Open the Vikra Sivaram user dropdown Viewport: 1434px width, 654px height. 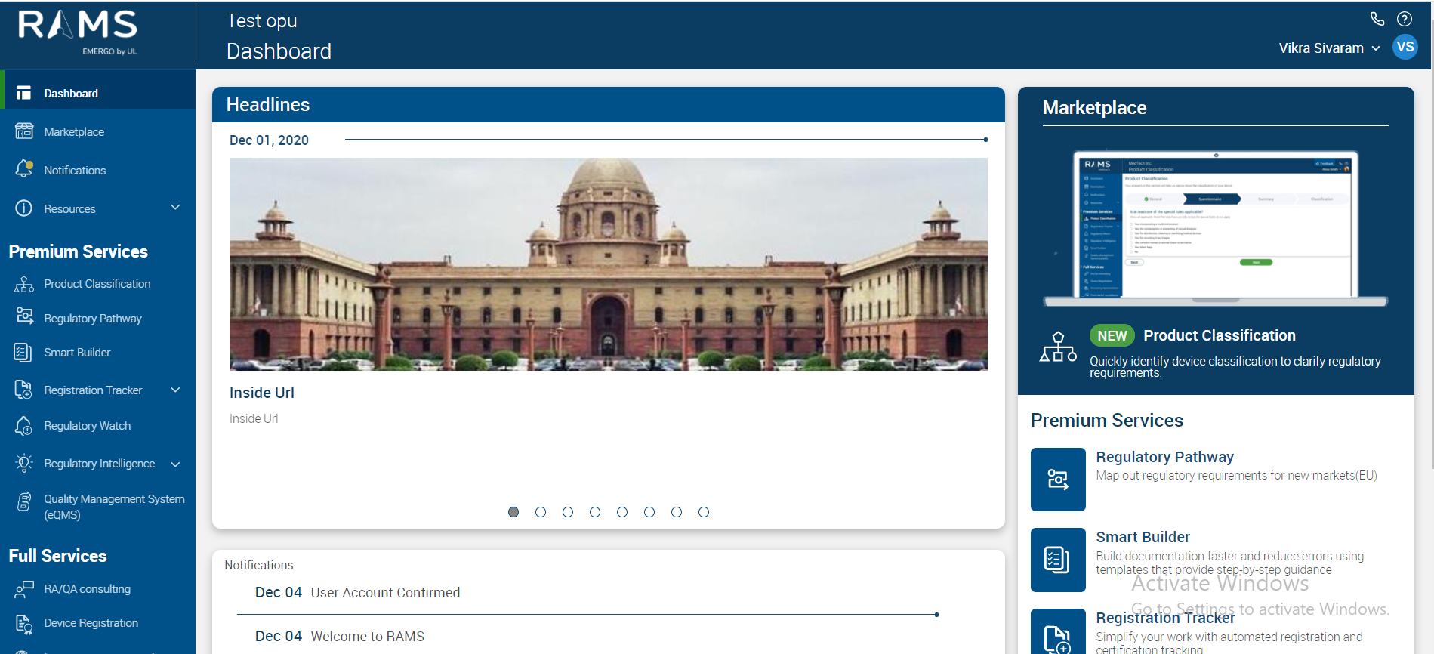(1329, 48)
